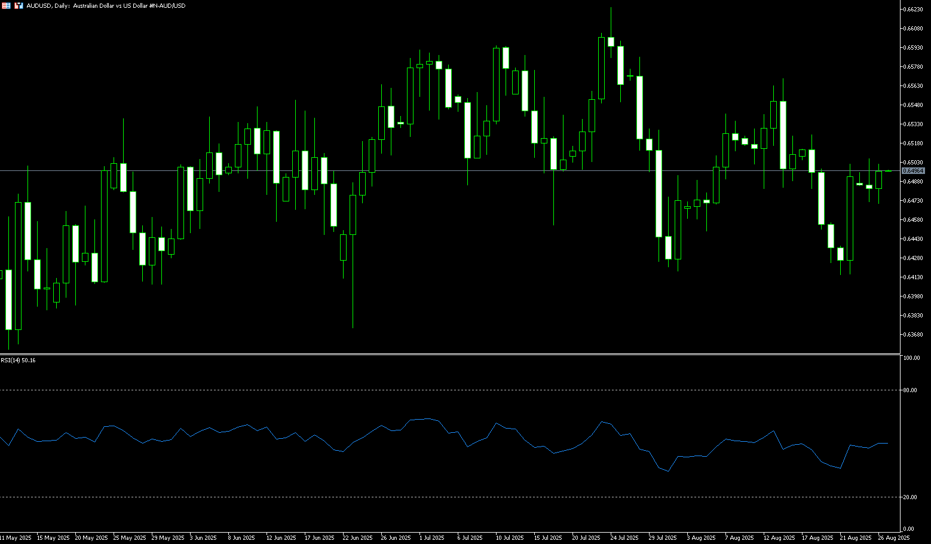This screenshot has height=544, width=931.
Task: Click the 26 Aug 2025 date label
Action: coord(894,538)
